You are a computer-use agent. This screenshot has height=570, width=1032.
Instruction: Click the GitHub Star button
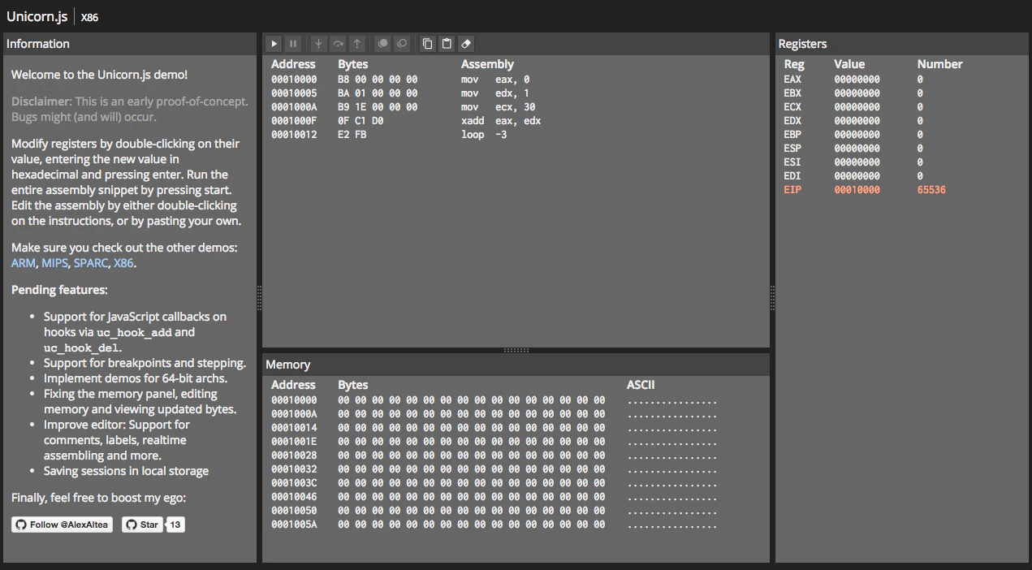click(142, 524)
